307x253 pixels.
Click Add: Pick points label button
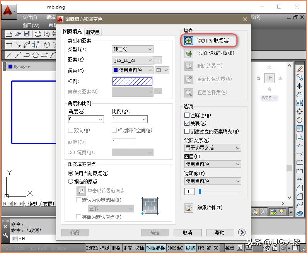coord(213,41)
